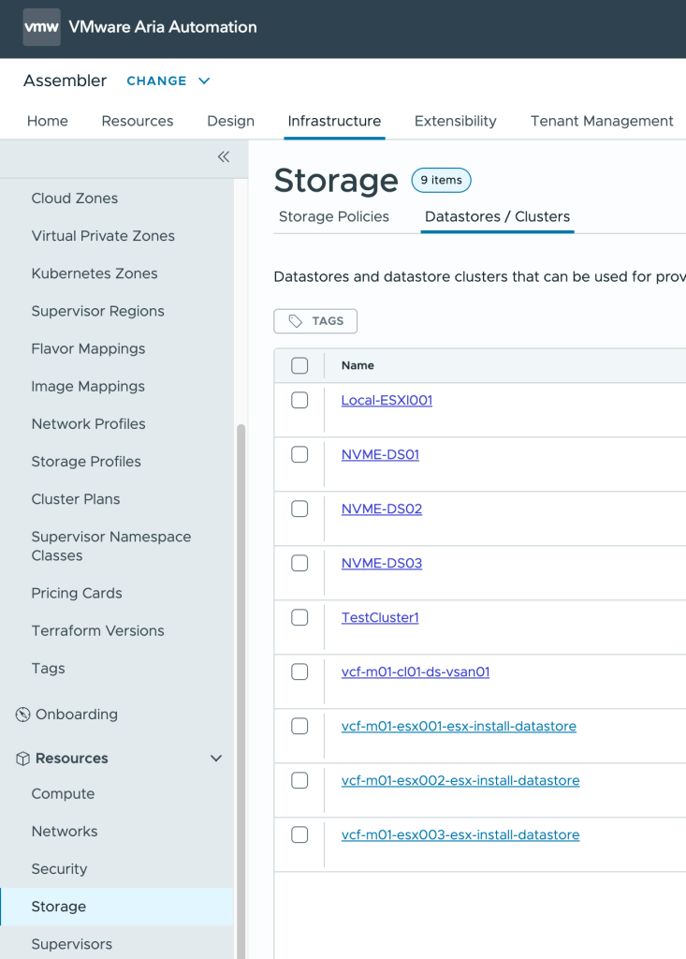686x959 pixels.
Task: Switch to the Storage Policies tab
Action: (334, 216)
